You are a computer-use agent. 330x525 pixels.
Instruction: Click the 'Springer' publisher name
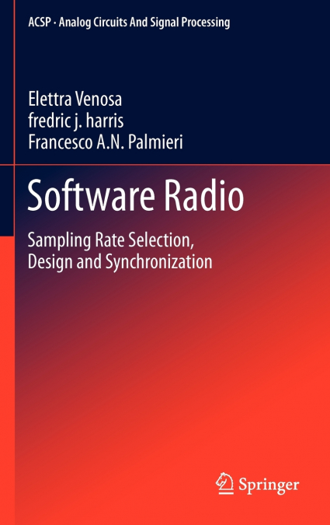point(269,485)
